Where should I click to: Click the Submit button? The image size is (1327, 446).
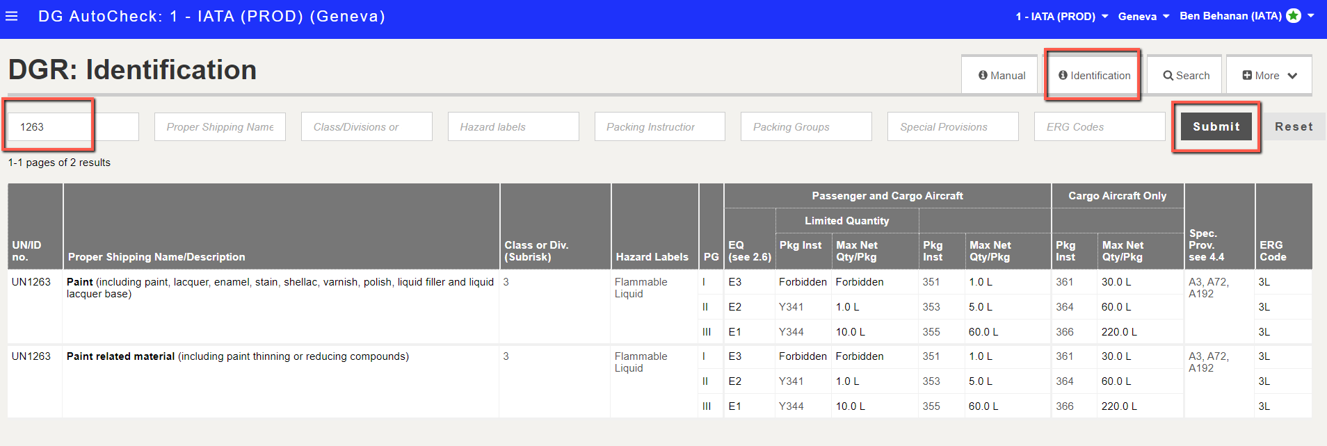1216,126
